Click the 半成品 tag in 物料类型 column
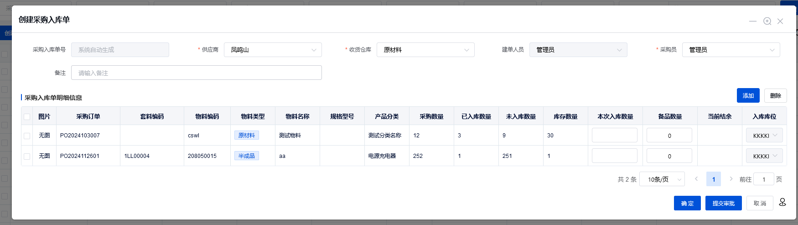The height and width of the screenshot is (225, 798). click(x=247, y=156)
